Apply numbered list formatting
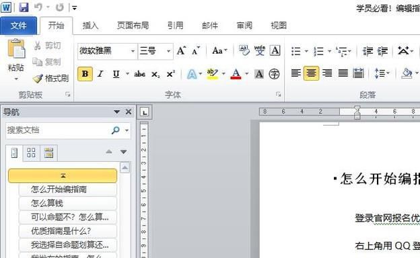The width and height of the screenshot is (420, 258). [x=318, y=51]
